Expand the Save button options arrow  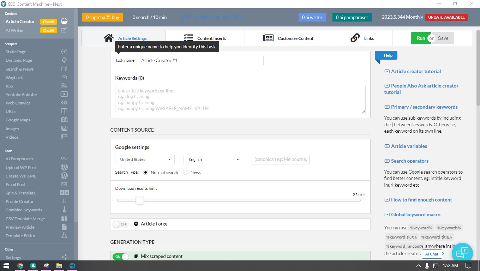click(431, 38)
